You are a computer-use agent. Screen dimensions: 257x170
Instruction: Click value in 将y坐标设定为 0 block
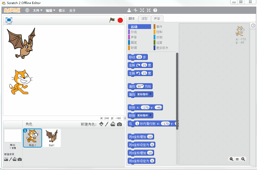click(152, 161)
